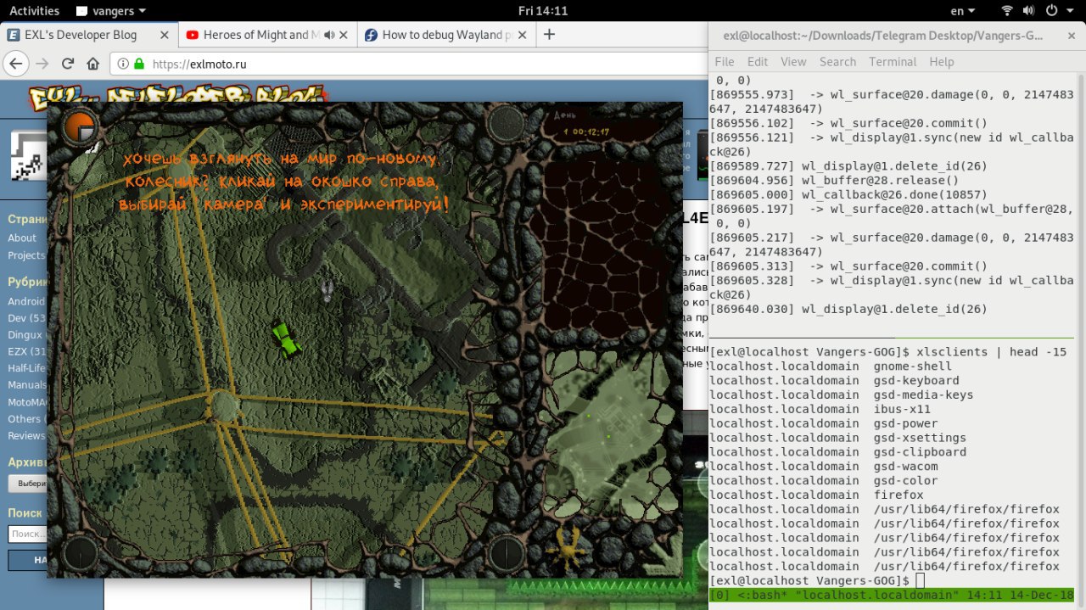Reload the exlmoto.ru page
1086x610 pixels.
coord(68,64)
